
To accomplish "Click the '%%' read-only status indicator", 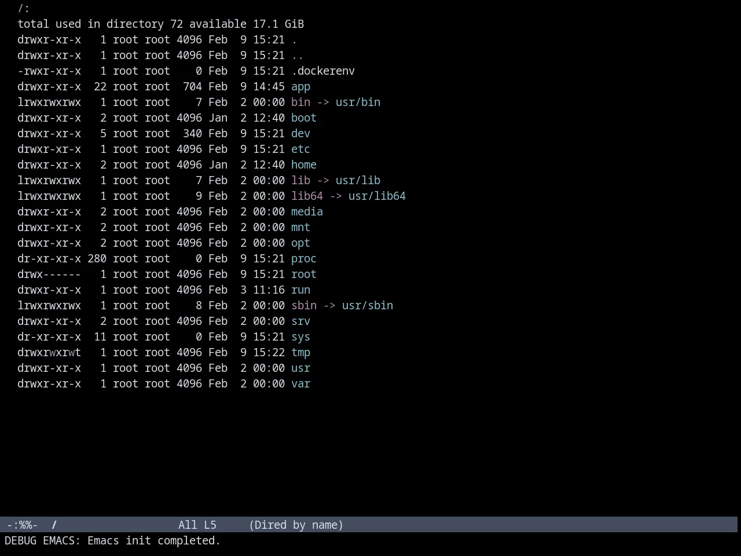I will [25, 525].
